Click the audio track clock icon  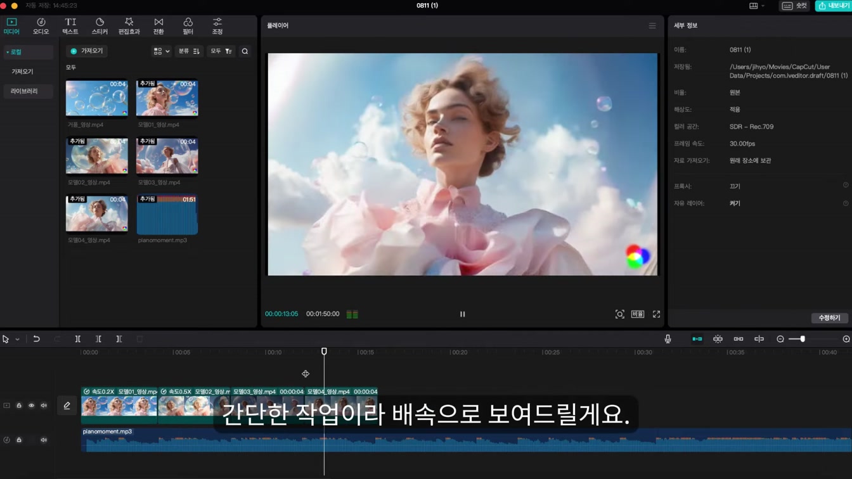coord(6,440)
